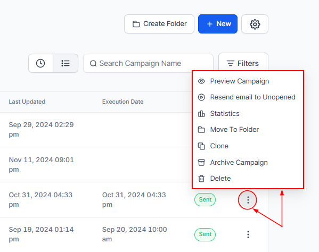Open Statistics from the context menu
Image resolution: width=319 pixels, height=252 pixels.
[x=248, y=114]
